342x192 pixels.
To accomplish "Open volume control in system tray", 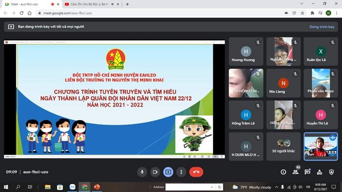I will coord(300,187).
